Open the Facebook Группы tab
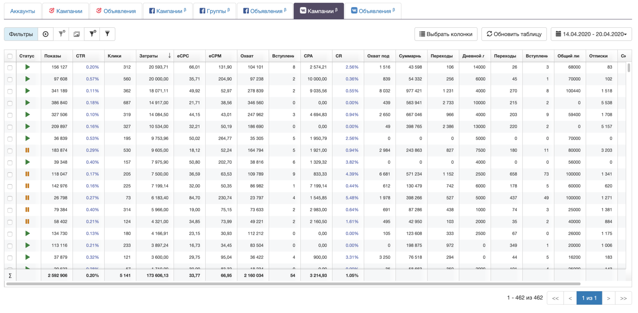Image resolution: width=638 pixels, height=313 pixels. tap(215, 11)
